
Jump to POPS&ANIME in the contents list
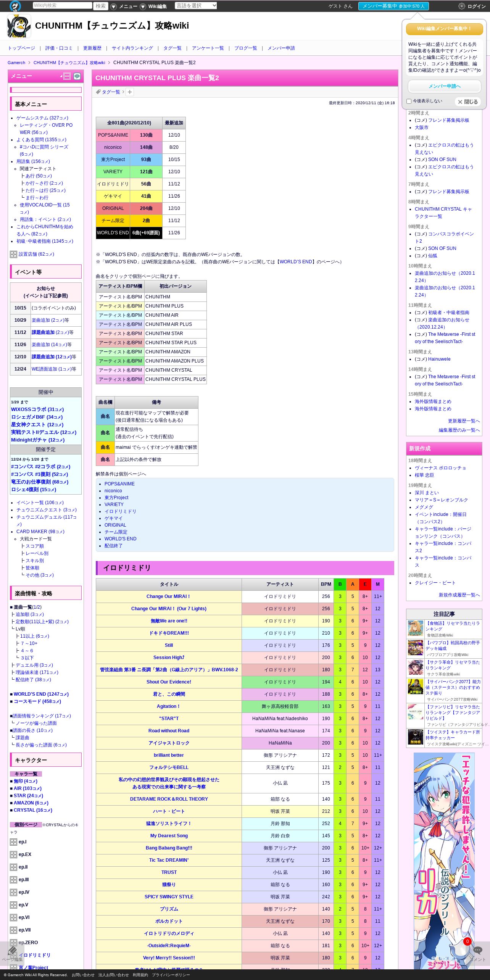coord(119,484)
